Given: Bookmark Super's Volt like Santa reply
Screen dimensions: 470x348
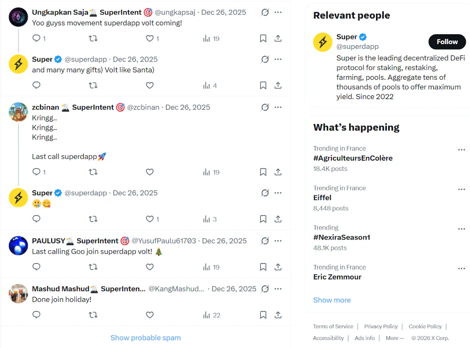Looking at the screenshot, I should pyautogui.click(x=263, y=85).
